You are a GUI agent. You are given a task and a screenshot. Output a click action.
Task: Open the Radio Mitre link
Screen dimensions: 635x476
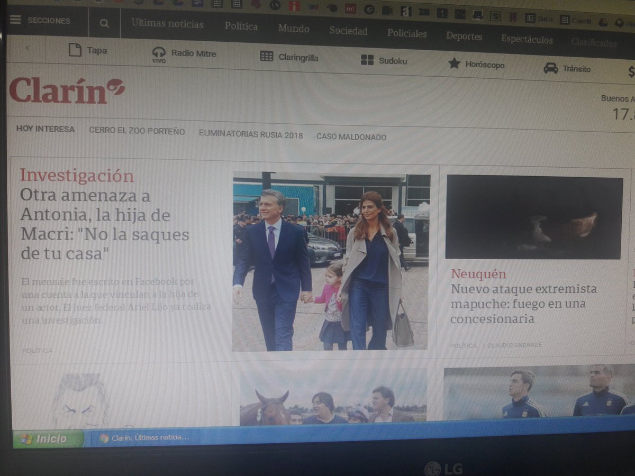[194, 53]
